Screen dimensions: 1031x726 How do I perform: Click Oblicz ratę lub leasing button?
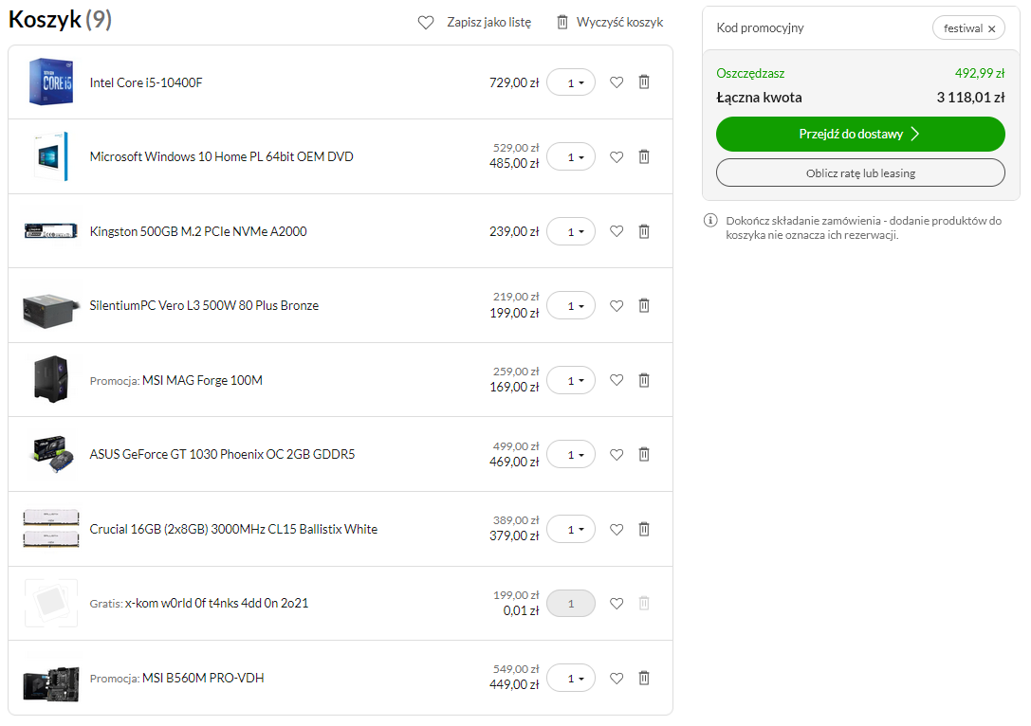(x=860, y=173)
